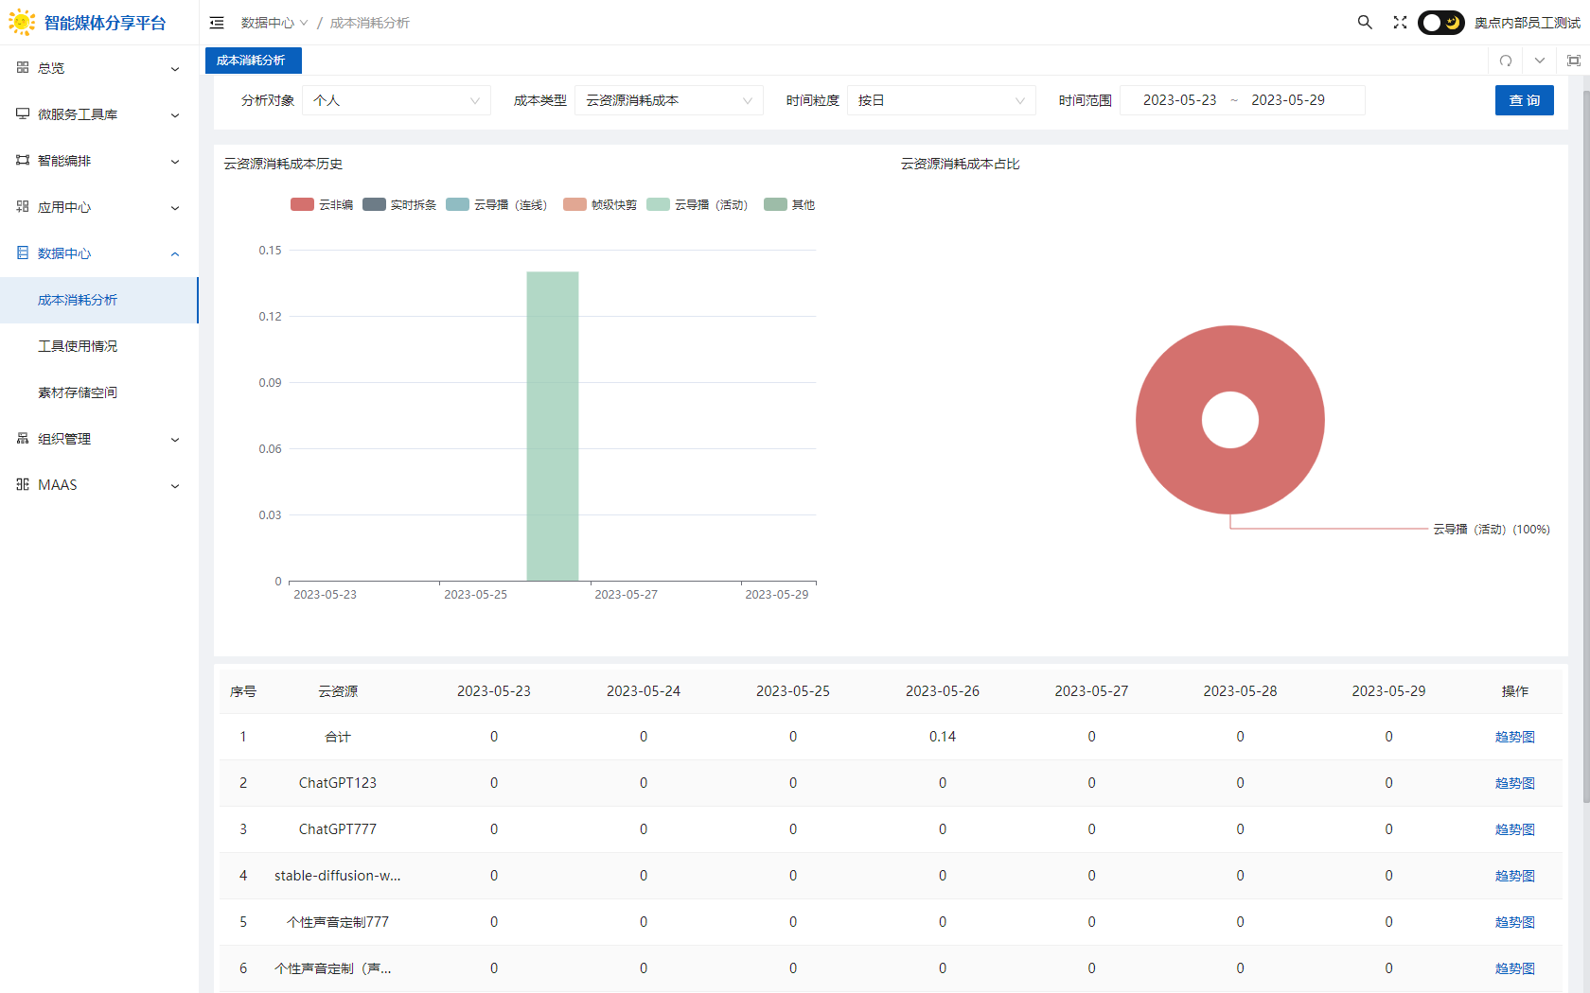The width and height of the screenshot is (1590, 993).
Task: Click the 操作 column header
Action: [1514, 691]
